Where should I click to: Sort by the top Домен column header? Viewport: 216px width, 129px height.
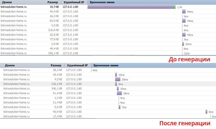pyautogui.click(x=7, y=2)
